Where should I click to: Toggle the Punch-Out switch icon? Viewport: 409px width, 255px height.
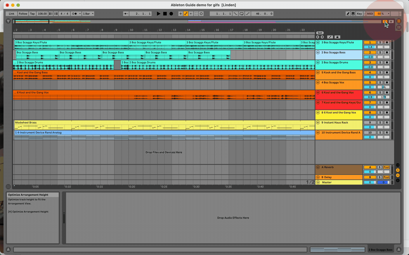click(248, 14)
